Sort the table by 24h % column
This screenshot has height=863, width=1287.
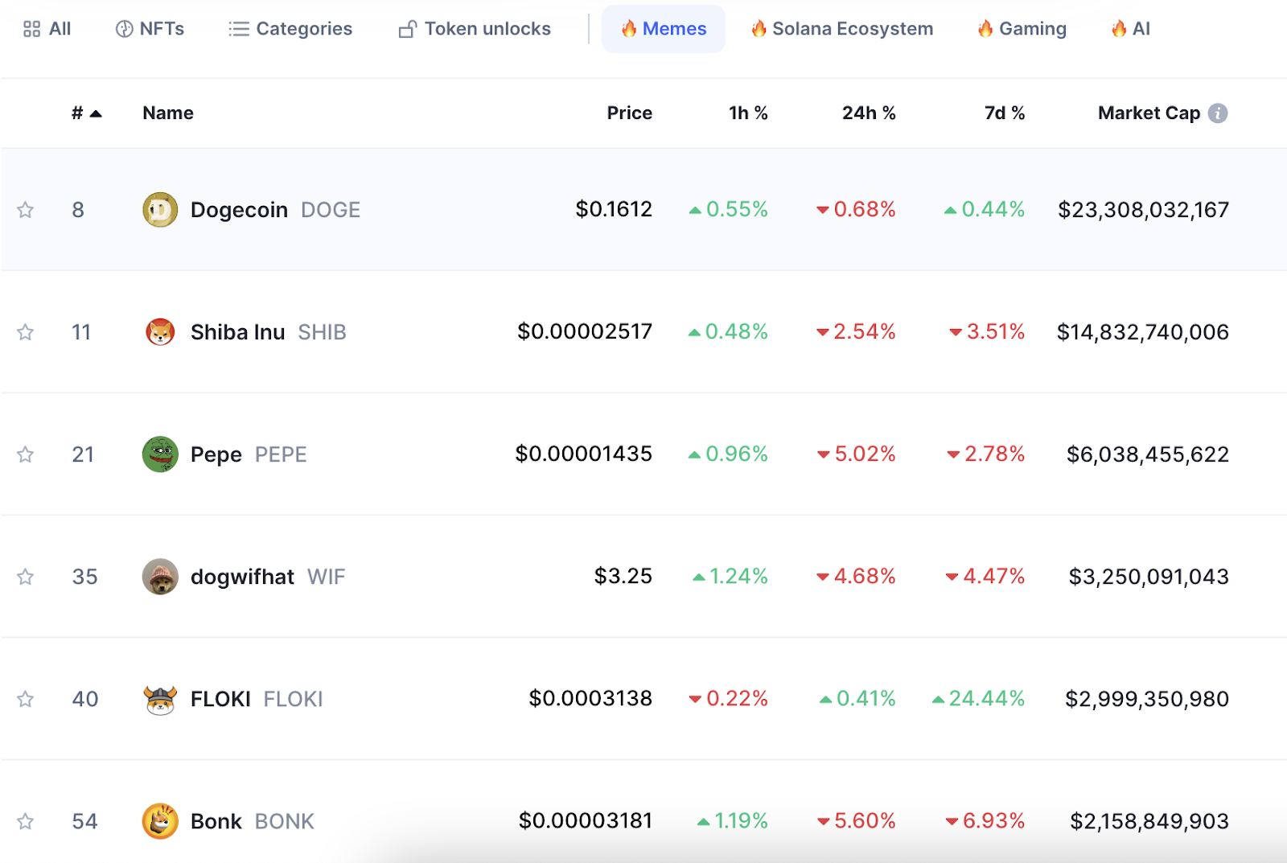click(x=869, y=113)
